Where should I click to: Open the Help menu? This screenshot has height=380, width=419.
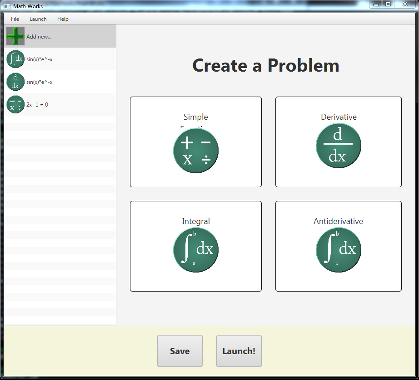pos(63,19)
